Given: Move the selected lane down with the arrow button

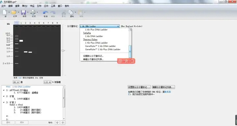Looking at the screenshot, I should [x=63, y=122].
